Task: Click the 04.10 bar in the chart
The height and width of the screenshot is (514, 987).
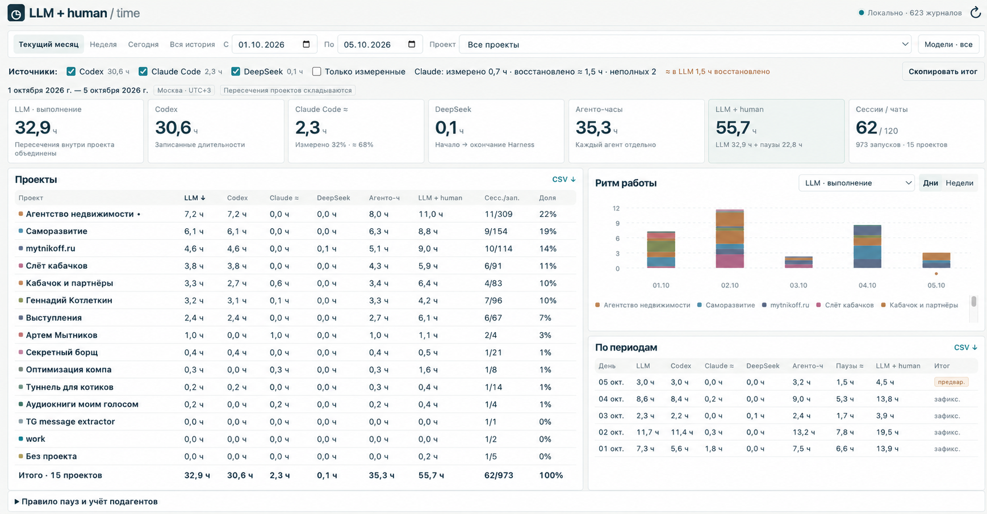Action: [867, 246]
